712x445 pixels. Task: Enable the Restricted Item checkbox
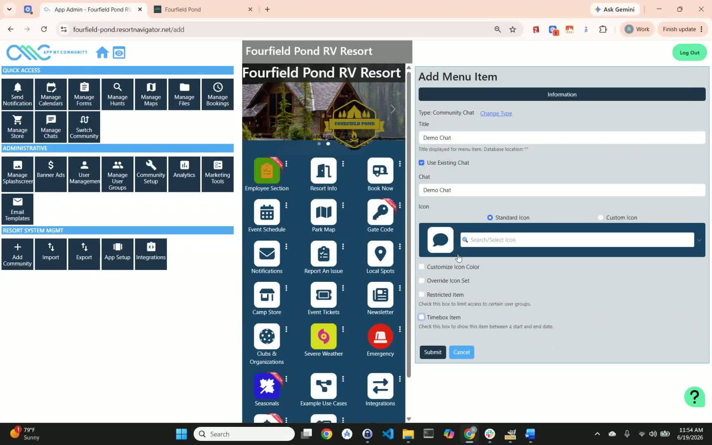click(x=422, y=295)
